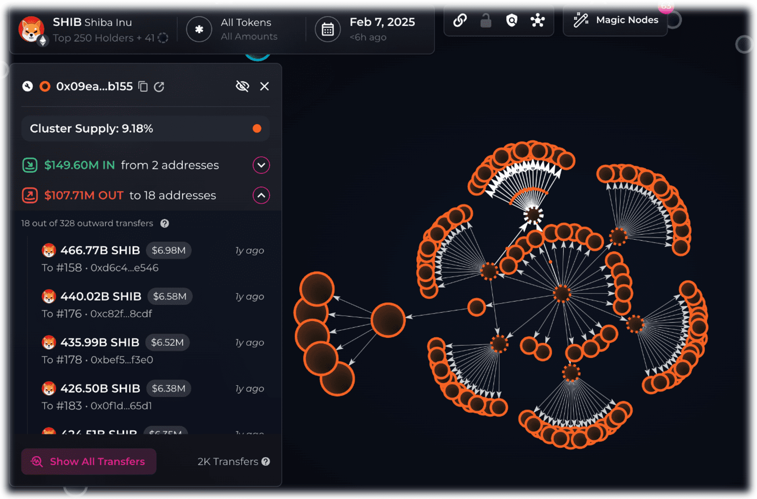Viewport: 757px width, 499px height.
Task: Click the green incoming transfer icon
Action: [x=30, y=165]
